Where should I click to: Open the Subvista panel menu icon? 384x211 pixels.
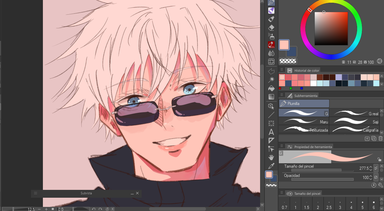35,193
